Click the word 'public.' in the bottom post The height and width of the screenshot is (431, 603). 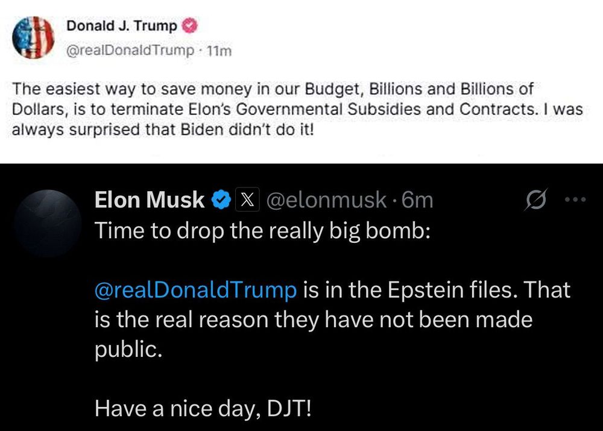click(x=128, y=350)
